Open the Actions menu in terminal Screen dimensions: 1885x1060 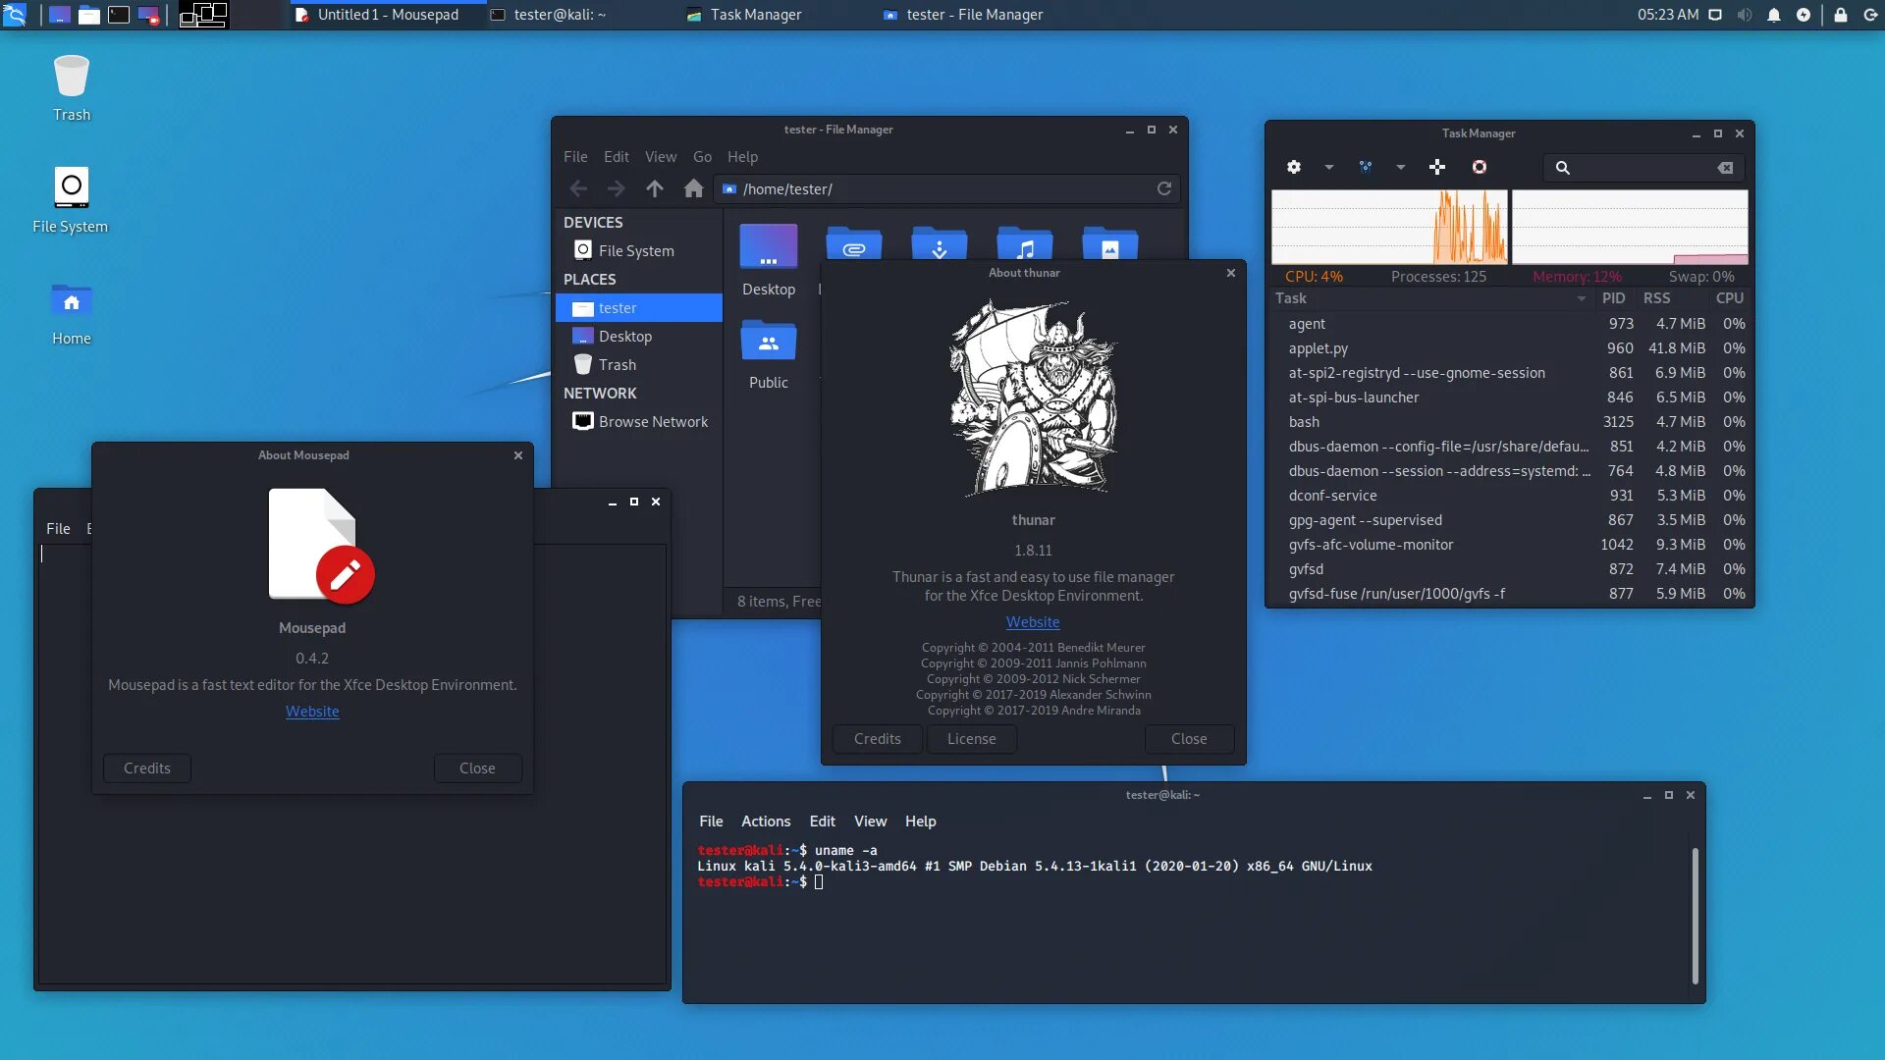765,821
